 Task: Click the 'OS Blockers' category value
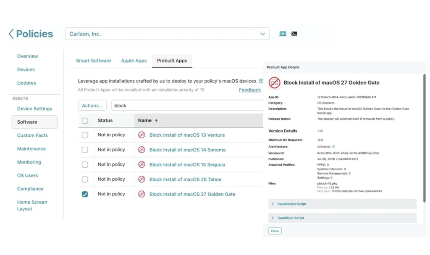click(x=326, y=103)
